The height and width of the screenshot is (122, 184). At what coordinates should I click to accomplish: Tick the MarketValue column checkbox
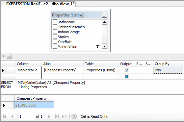[x=55, y=46]
